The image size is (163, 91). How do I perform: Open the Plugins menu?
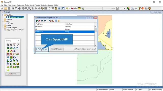[x=37, y=5]
